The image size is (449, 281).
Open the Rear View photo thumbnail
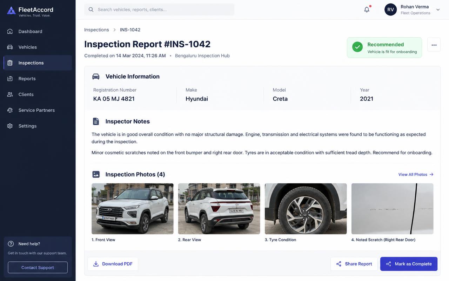tap(219, 209)
